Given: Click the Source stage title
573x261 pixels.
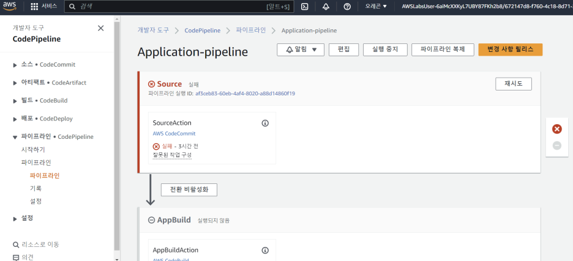Looking at the screenshot, I should point(170,84).
